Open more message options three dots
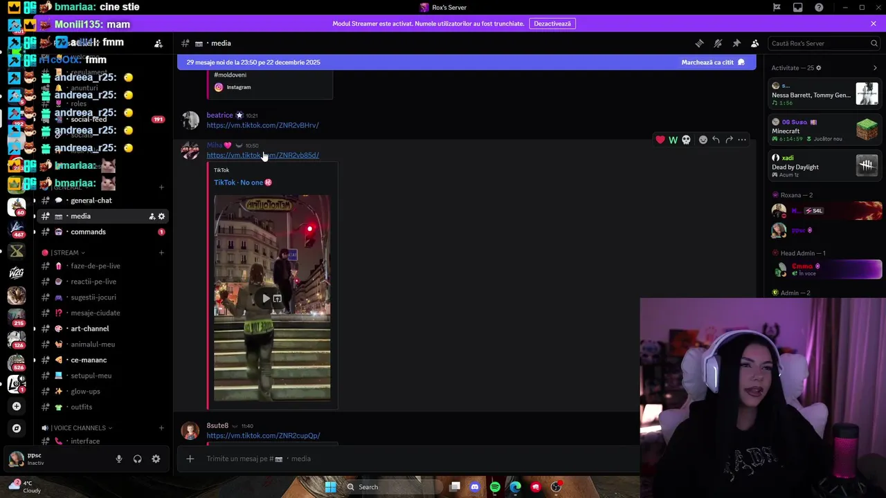This screenshot has height=498, width=886. coord(742,140)
